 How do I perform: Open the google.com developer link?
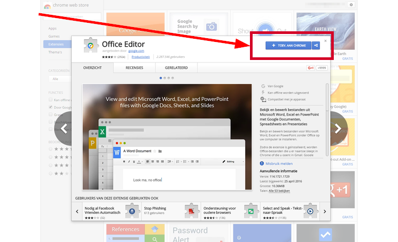(x=136, y=51)
